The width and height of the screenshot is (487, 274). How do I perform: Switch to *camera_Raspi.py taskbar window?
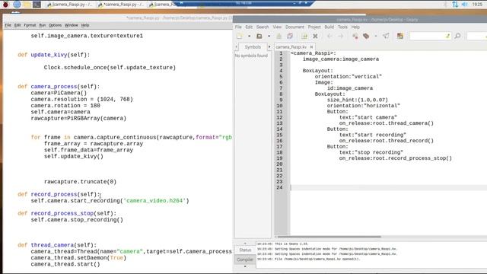(x=121, y=5)
